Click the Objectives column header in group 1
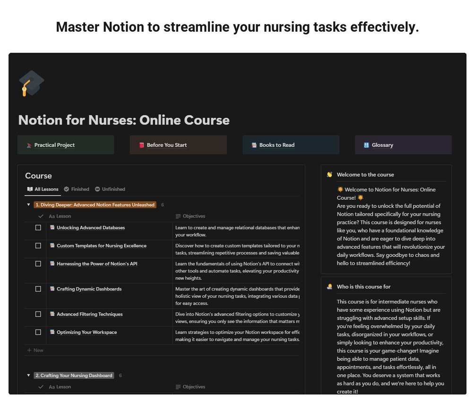Screen dimensions: 475x403 point(190,216)
